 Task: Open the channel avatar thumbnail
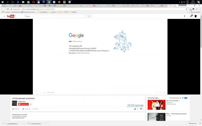pos(14,103)
